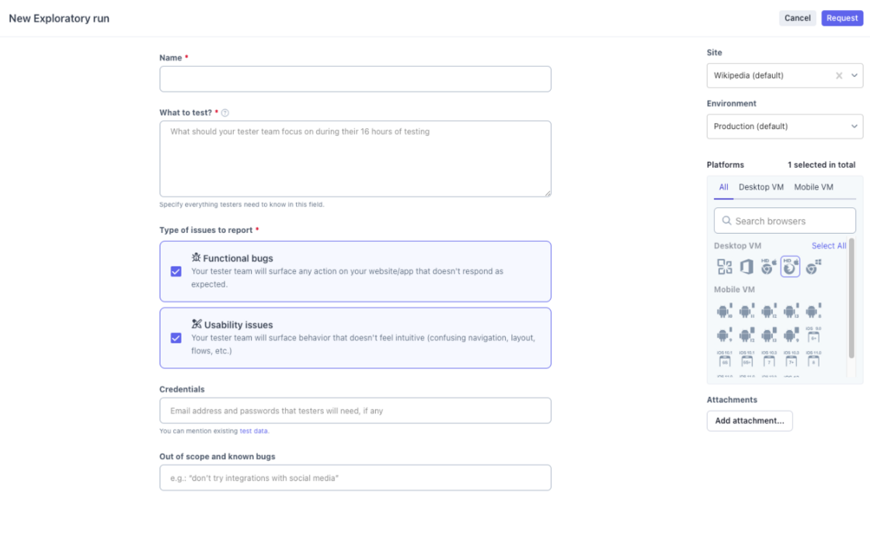Open the Site dropdown

click(853, 75)
